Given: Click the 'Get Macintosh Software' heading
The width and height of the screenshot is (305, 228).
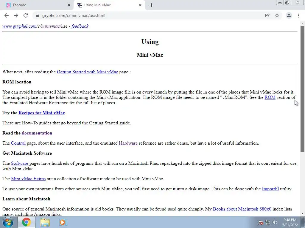Looking at the screenshot, I should (x=27, y=153).
